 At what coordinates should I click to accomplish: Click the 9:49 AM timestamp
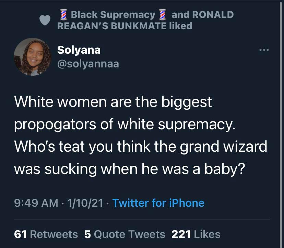pyautogui.click(x=36, y=203)
